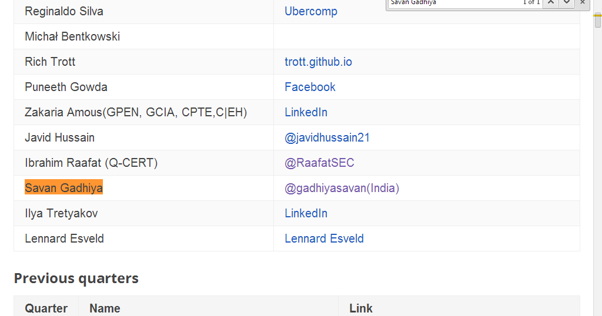
Task: Open the trott.github.io link
Action: 318,62
